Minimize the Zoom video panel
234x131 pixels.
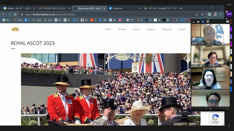click(193, 22)
